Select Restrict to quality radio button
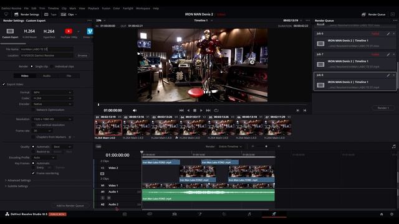The width and height of the screenshot is (399, 224). pos(33,152)
